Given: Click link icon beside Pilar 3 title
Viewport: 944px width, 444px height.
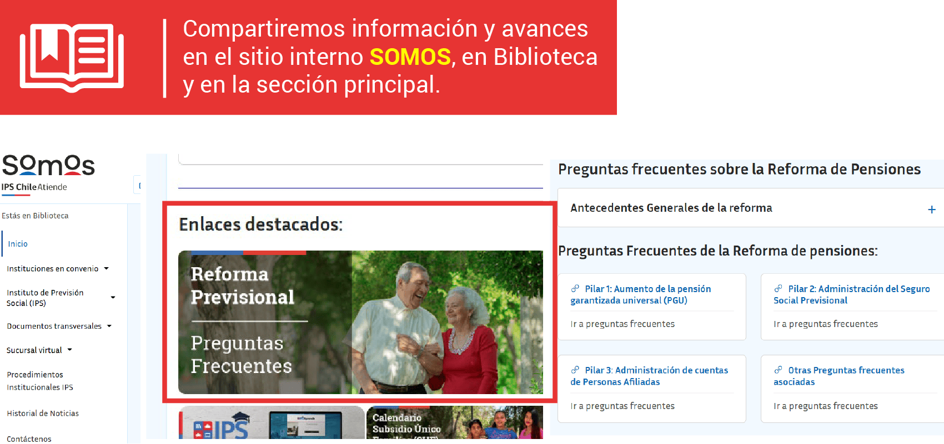Looking at the screenshot, I should 575,370.
